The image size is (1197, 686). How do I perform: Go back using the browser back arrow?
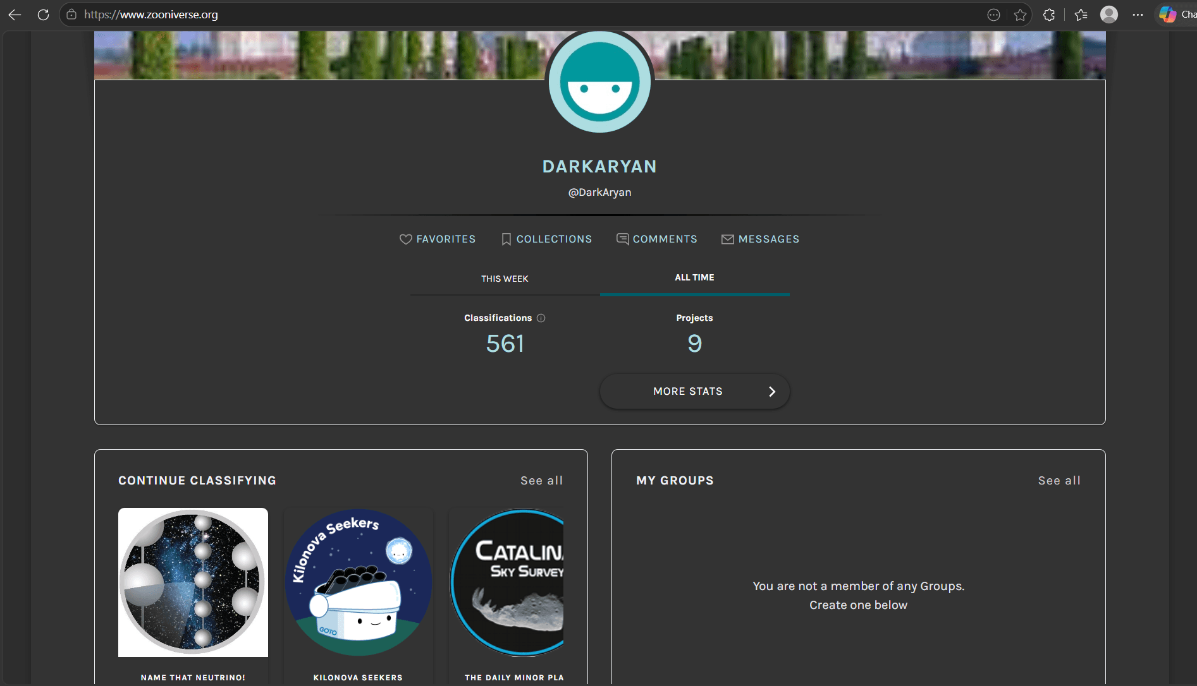coord(15,15)
